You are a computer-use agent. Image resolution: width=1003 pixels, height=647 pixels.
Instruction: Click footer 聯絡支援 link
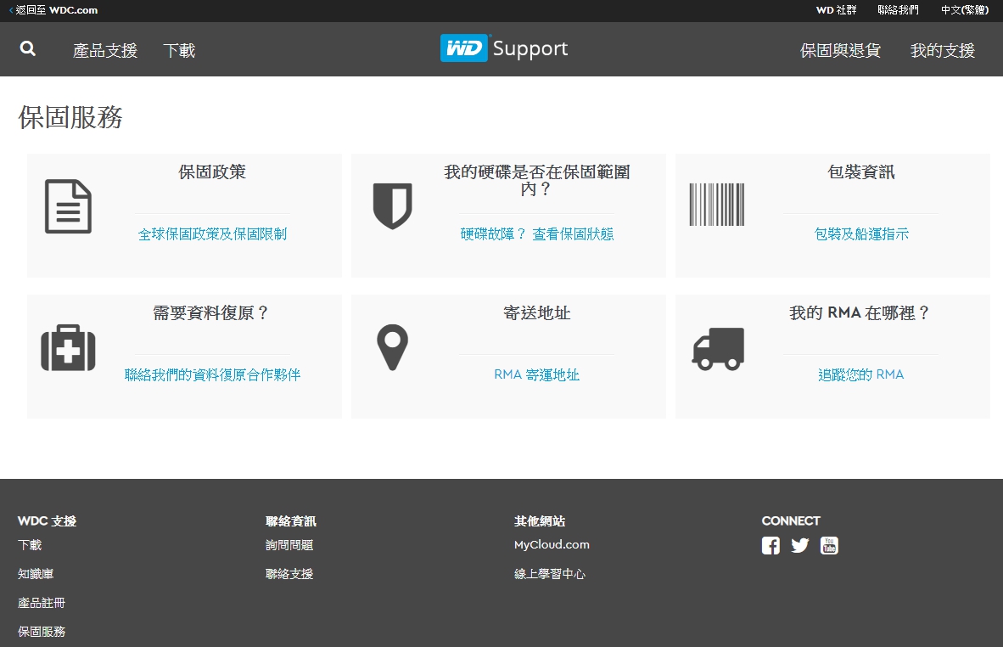click(289, 574)
